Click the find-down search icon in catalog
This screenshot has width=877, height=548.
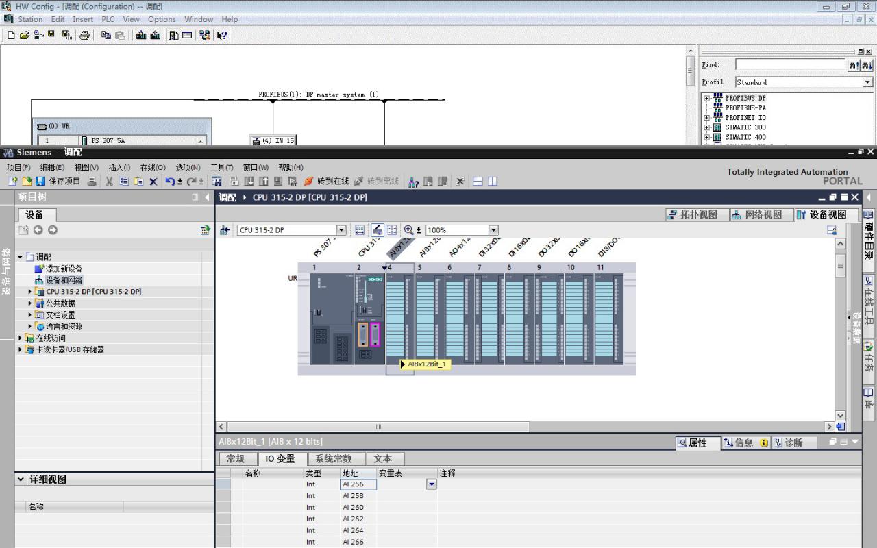(867, 64)
